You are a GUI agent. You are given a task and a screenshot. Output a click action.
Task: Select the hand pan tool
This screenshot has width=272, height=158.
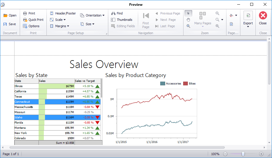pyautogui.click(x=188, y=20)
